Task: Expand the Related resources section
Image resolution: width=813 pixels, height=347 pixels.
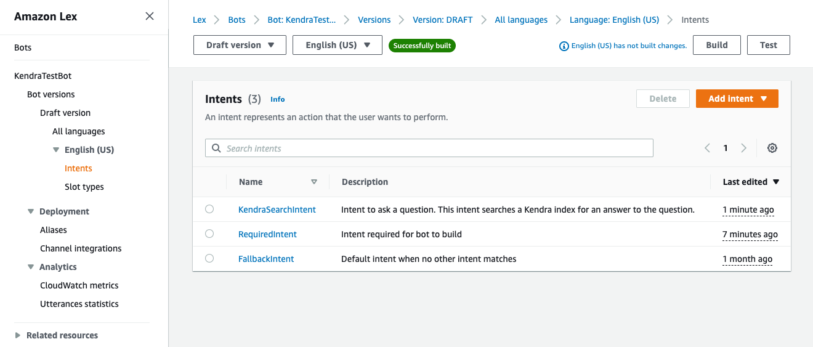Action: point(17,335)
